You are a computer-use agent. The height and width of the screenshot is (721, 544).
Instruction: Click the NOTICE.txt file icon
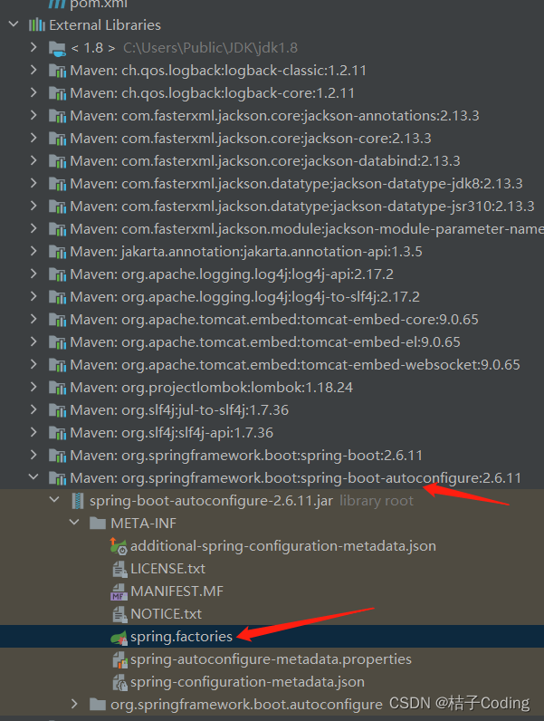[119, 614]
